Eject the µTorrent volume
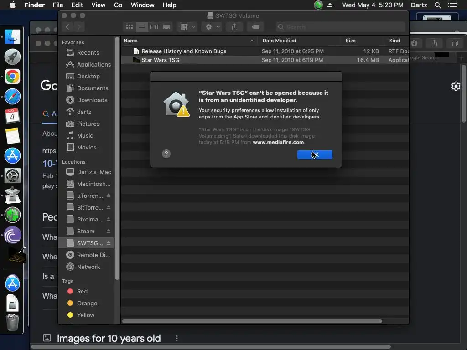 click(x=109, y=196)
